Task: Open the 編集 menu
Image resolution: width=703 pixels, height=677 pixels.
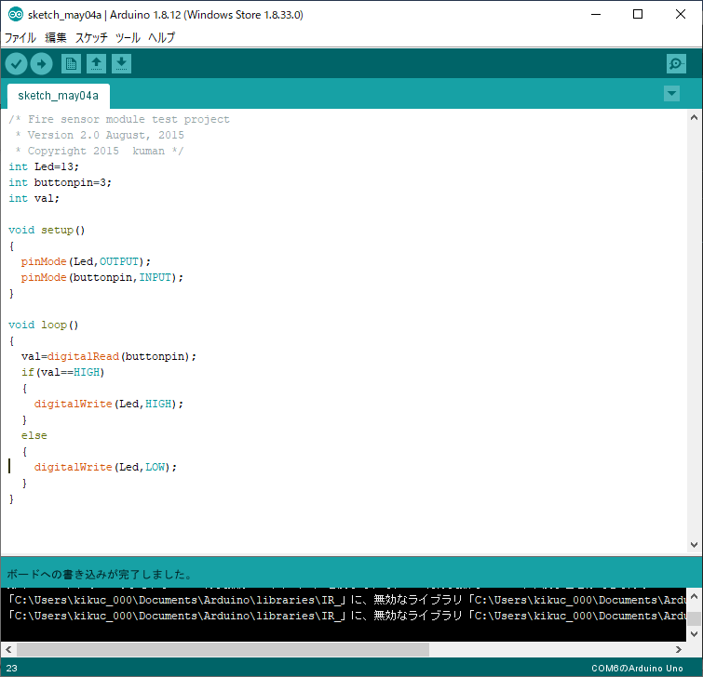Action: [x=56, y=38]
